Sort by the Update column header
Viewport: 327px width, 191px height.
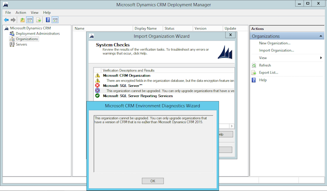(x=235, y=28)
